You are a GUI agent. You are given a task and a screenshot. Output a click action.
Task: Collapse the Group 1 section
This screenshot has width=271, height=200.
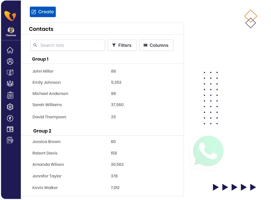point(40,59)
